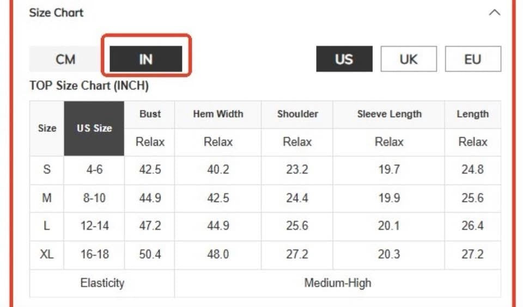Select the IN unit toggle
Viewport: 523px width, 307px height.
click(145, 59)
